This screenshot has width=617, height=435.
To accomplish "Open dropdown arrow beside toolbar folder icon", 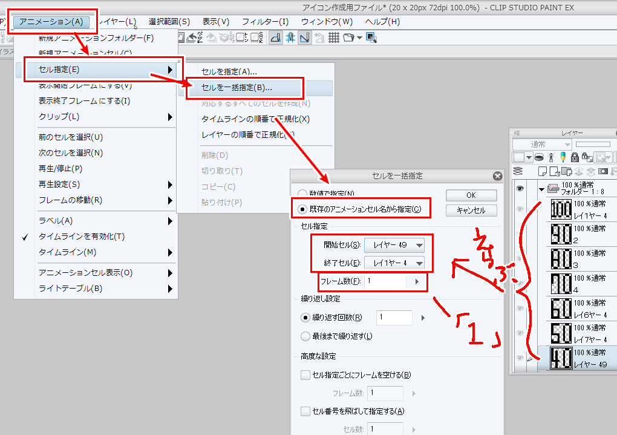I will tap(359, 38).
